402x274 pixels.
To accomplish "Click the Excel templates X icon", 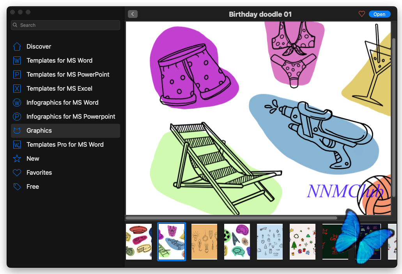I will 17,88.
